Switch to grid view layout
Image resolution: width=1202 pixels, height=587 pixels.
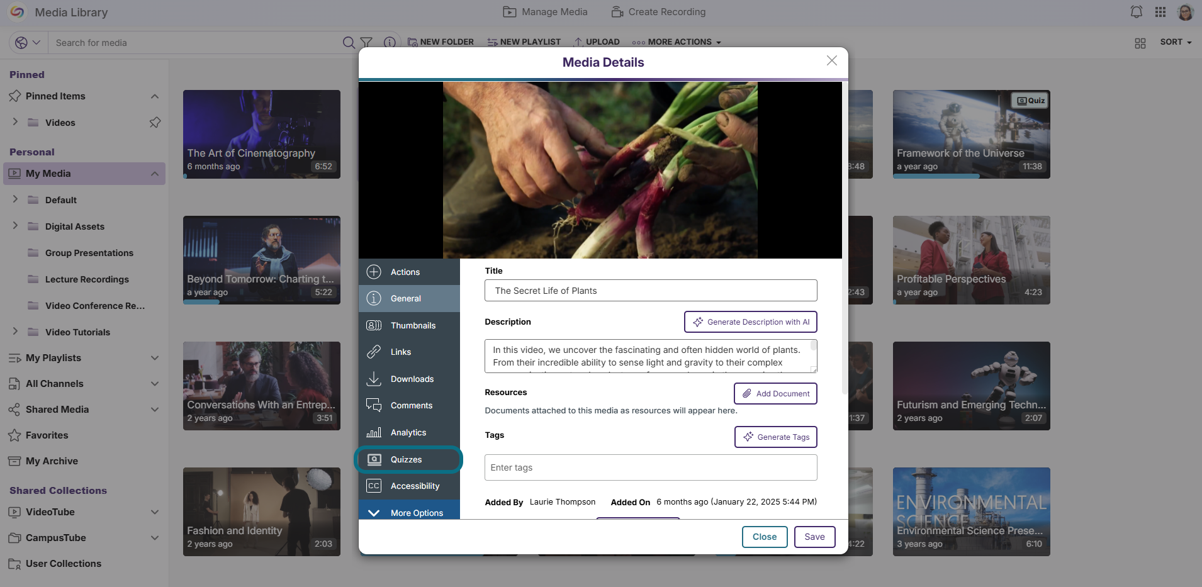pyautogui.click(x=1140, y=43)
